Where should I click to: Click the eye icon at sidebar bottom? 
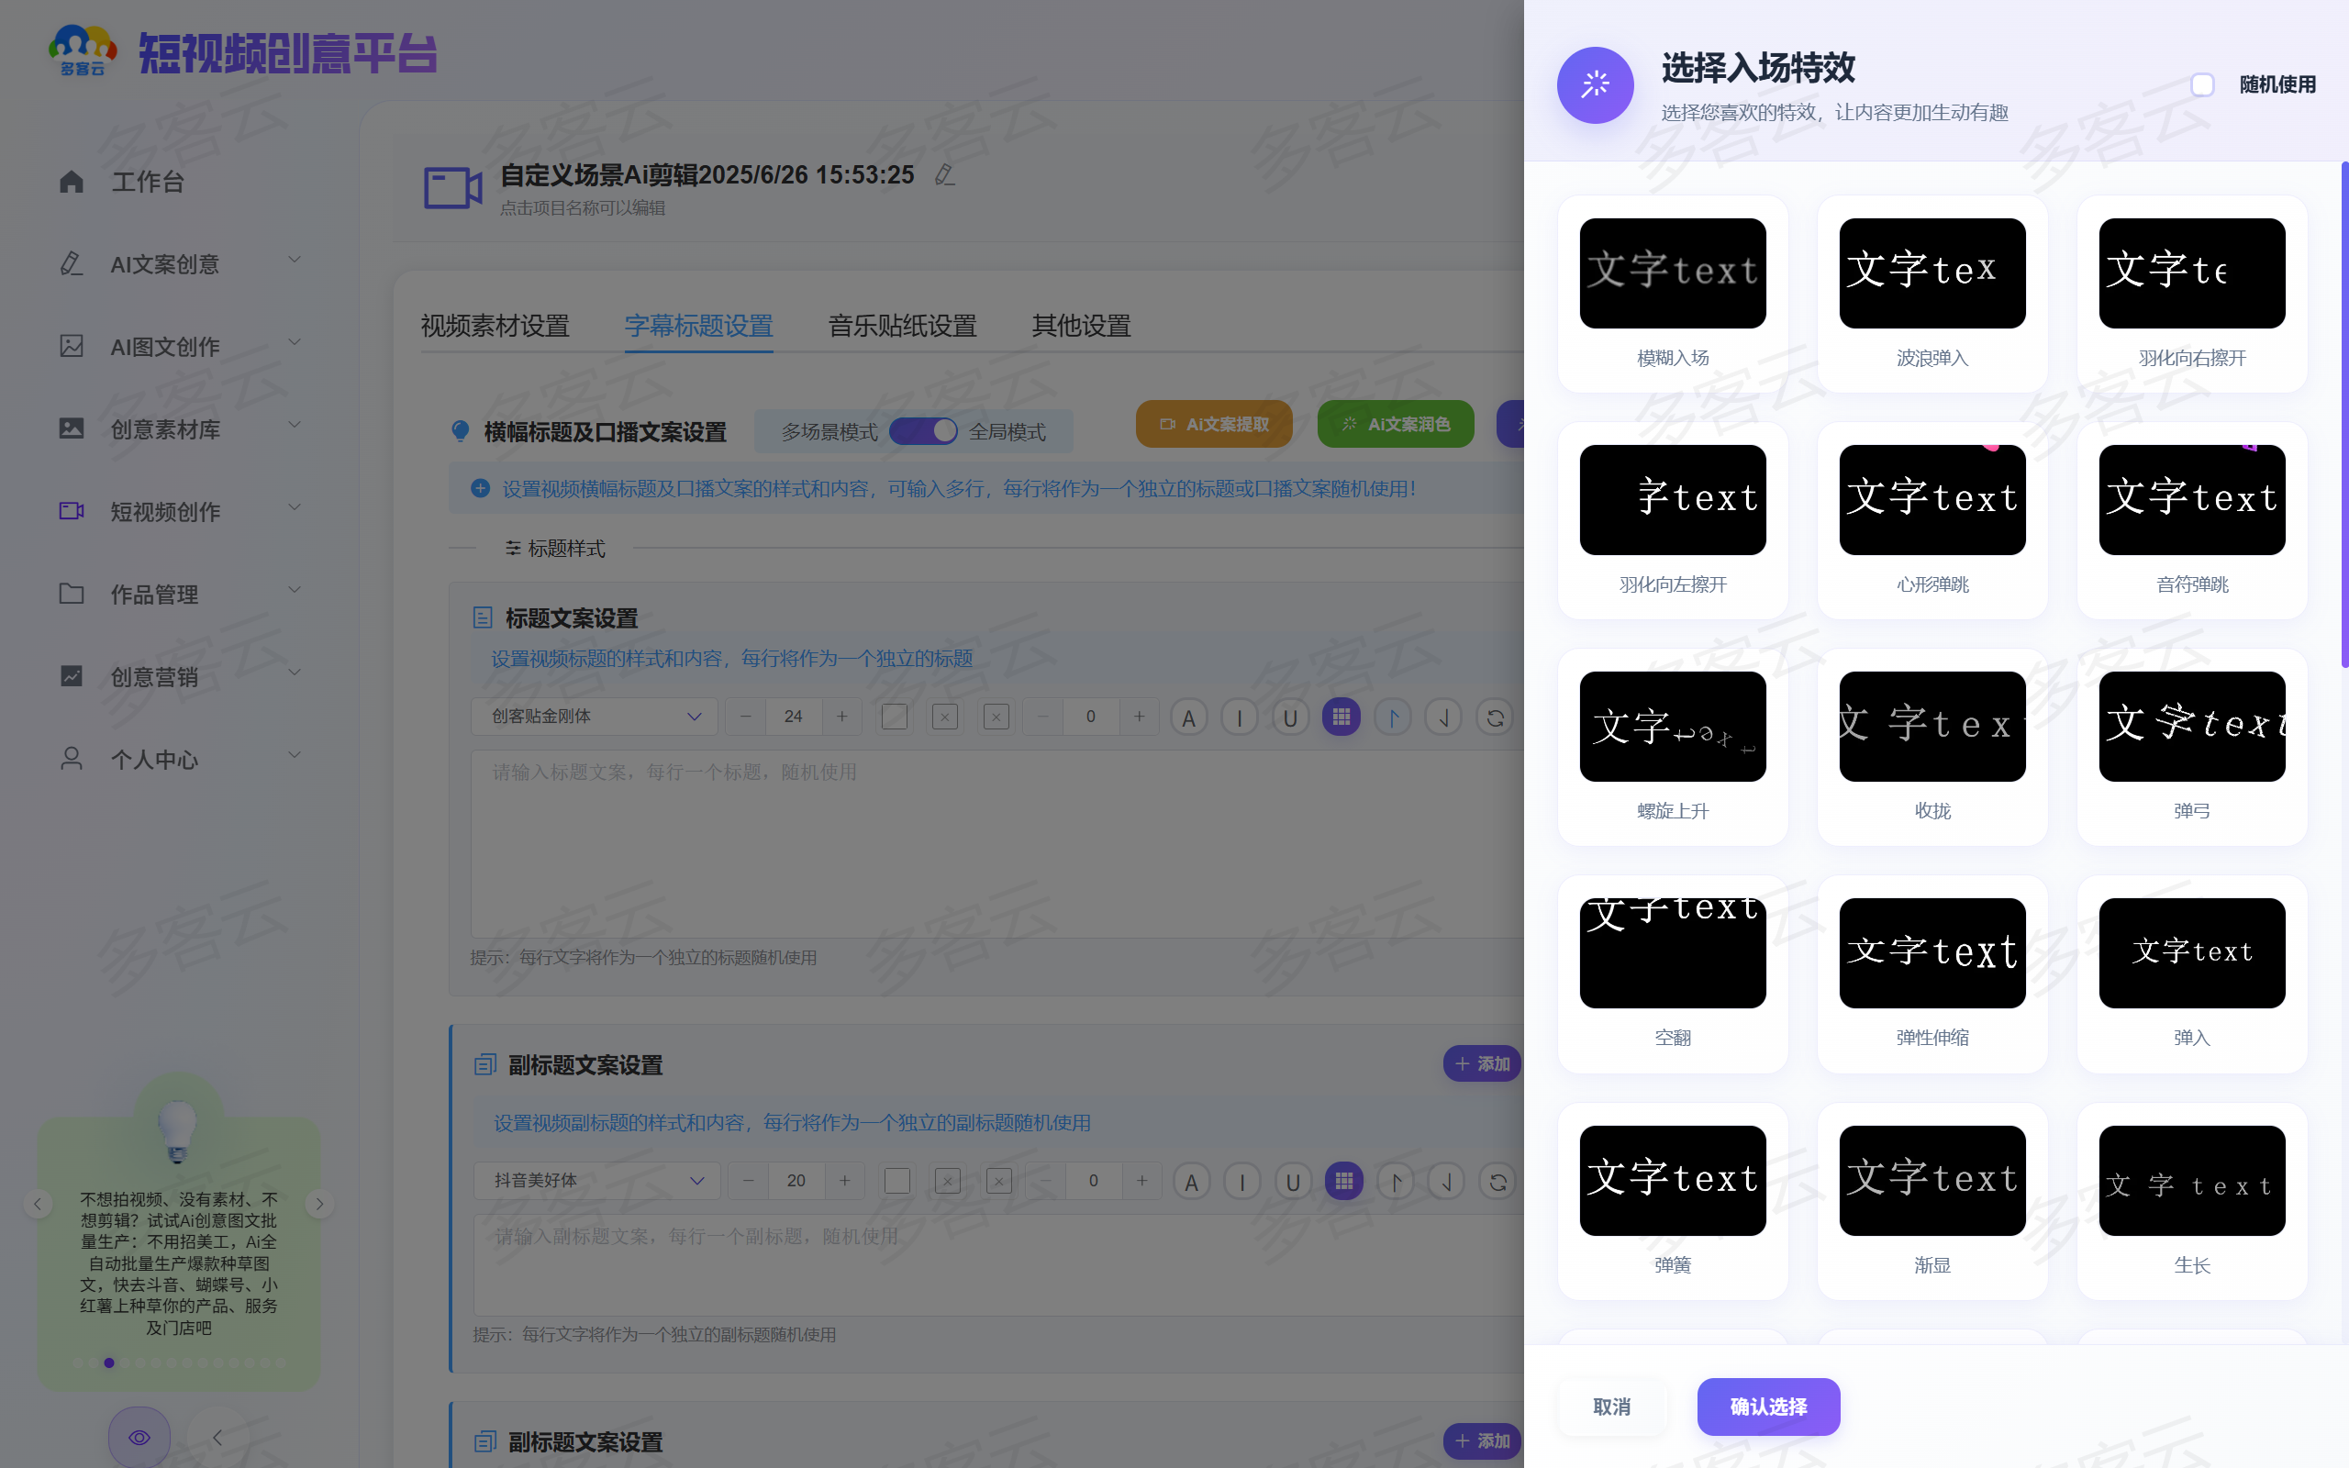point(139,1436)
